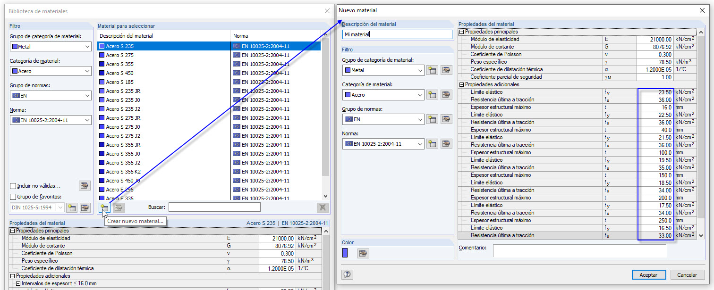This screenshot has height=290, width=714.
Task: Create new material category next to Acero dropdown
Action: coord(432,95)
